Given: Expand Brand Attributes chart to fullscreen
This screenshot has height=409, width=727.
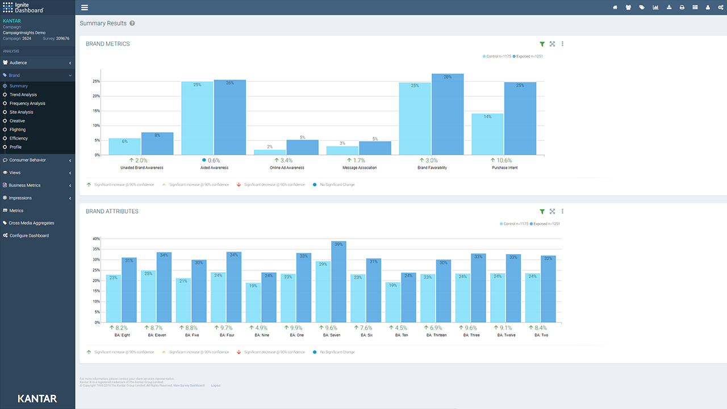Looking at the screenshot, I should (x=552, y=211).
